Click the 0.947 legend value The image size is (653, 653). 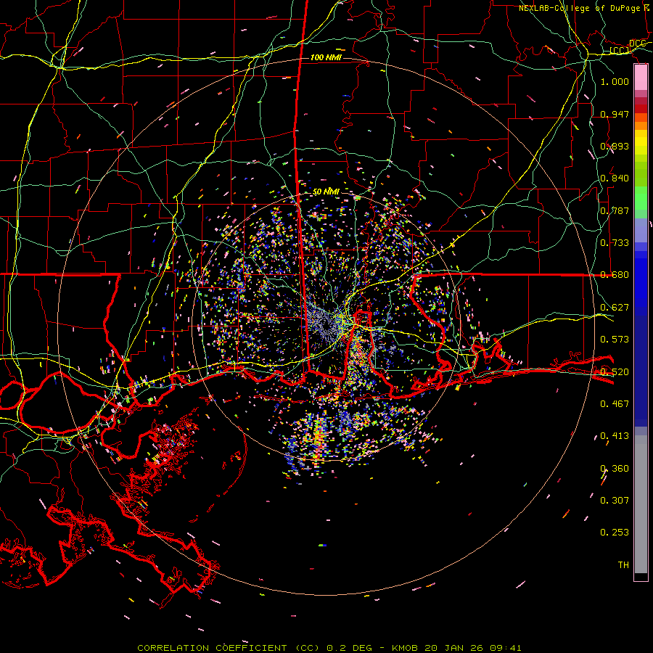pyautogui.click(x=615, y=114)
